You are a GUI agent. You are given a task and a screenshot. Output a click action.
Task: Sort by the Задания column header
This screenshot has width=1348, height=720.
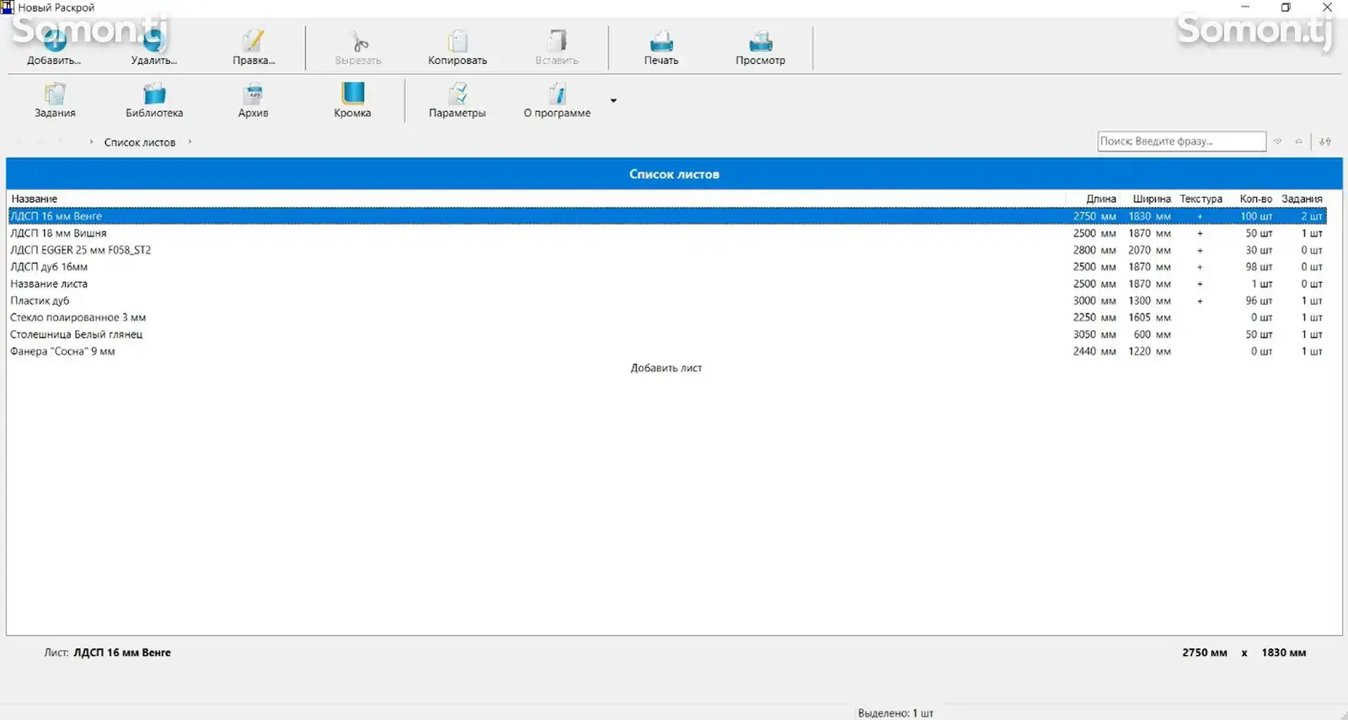(1302, 199)
